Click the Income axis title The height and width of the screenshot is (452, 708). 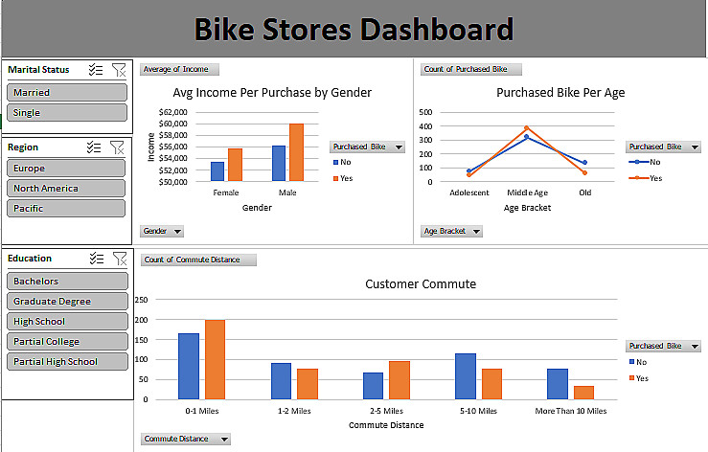[151, 147]
